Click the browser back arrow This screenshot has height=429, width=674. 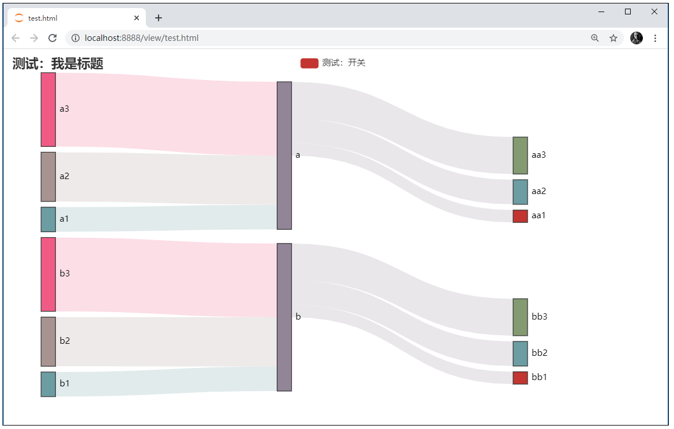point(16,38)
